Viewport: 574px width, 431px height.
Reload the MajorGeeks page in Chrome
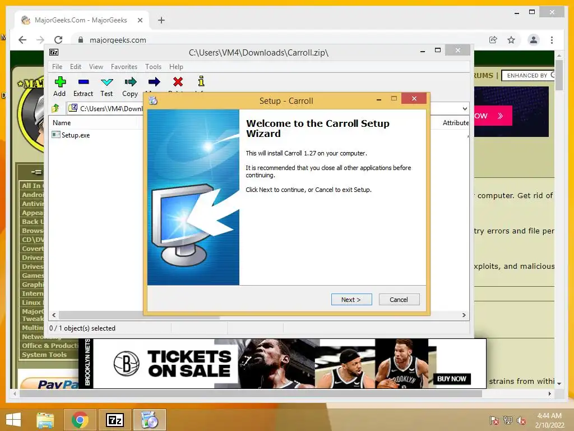click(x=58, y=40)
